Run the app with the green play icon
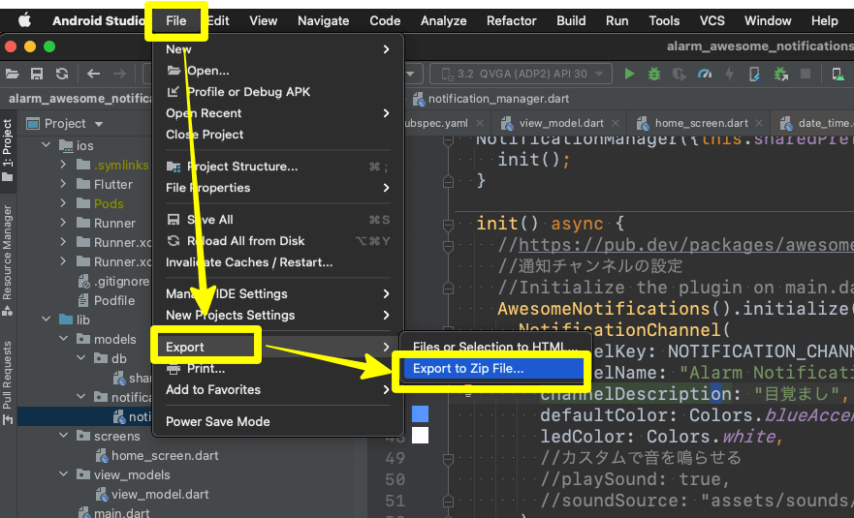Screen dimensions: 854x518 [629, 74]
